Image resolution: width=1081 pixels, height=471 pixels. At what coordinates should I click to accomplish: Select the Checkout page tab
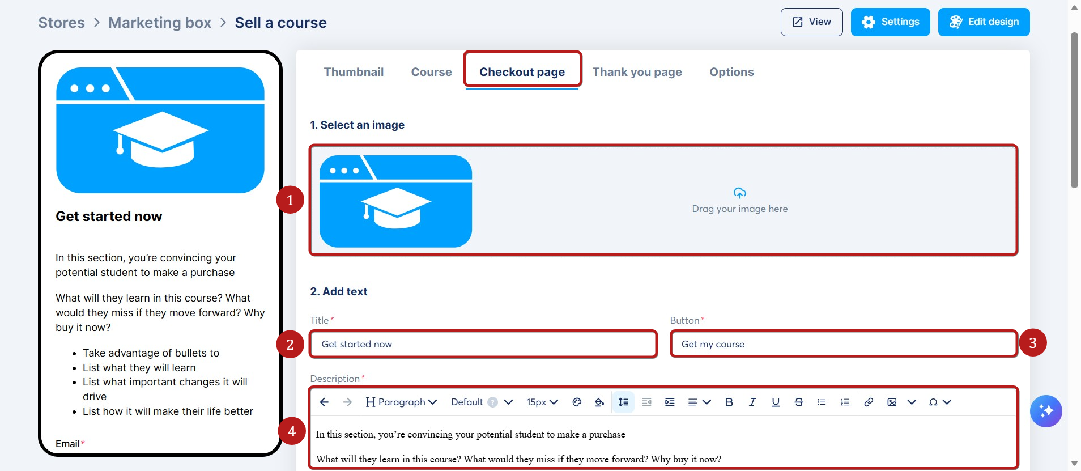pos(522,72)
